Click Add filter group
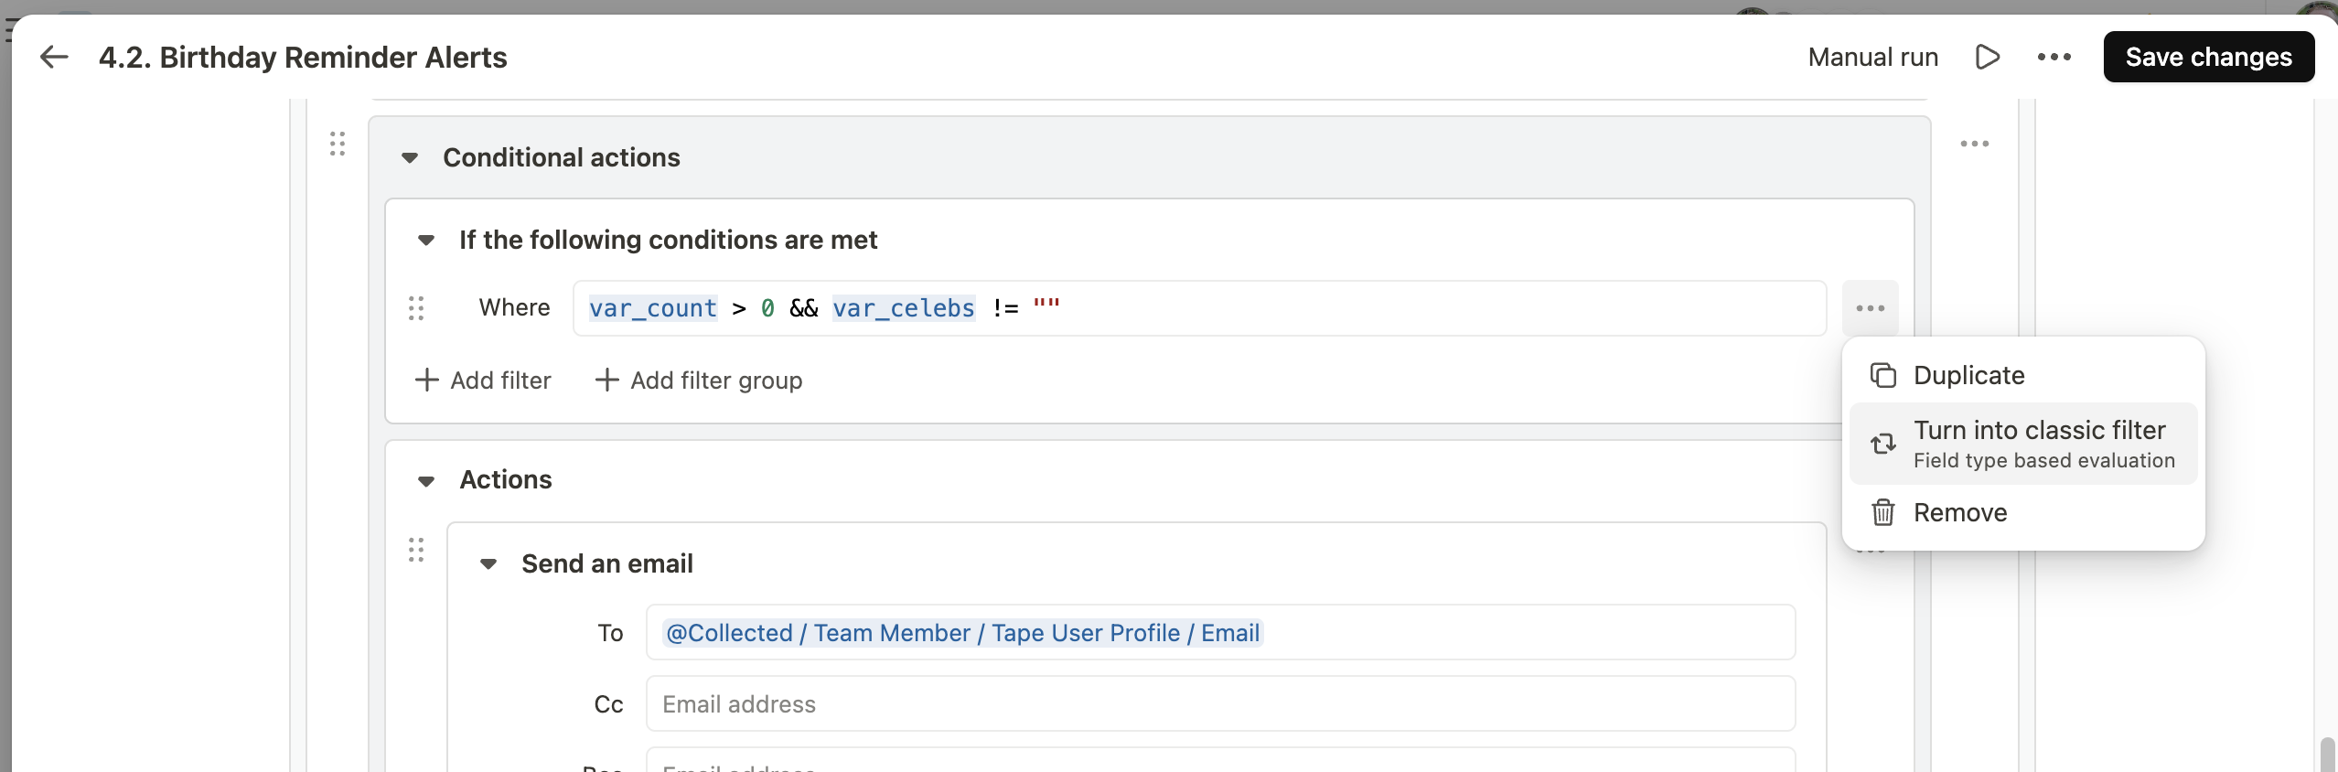Screen dimensions: 2338x772 click(x=699, y=381)
